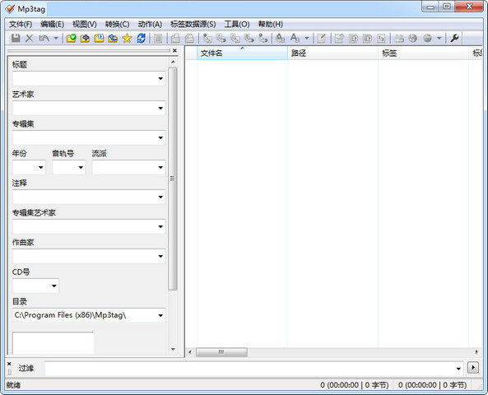Open the wrench options icon
Viewport: 488px width, 395px height.
point(455,39)
